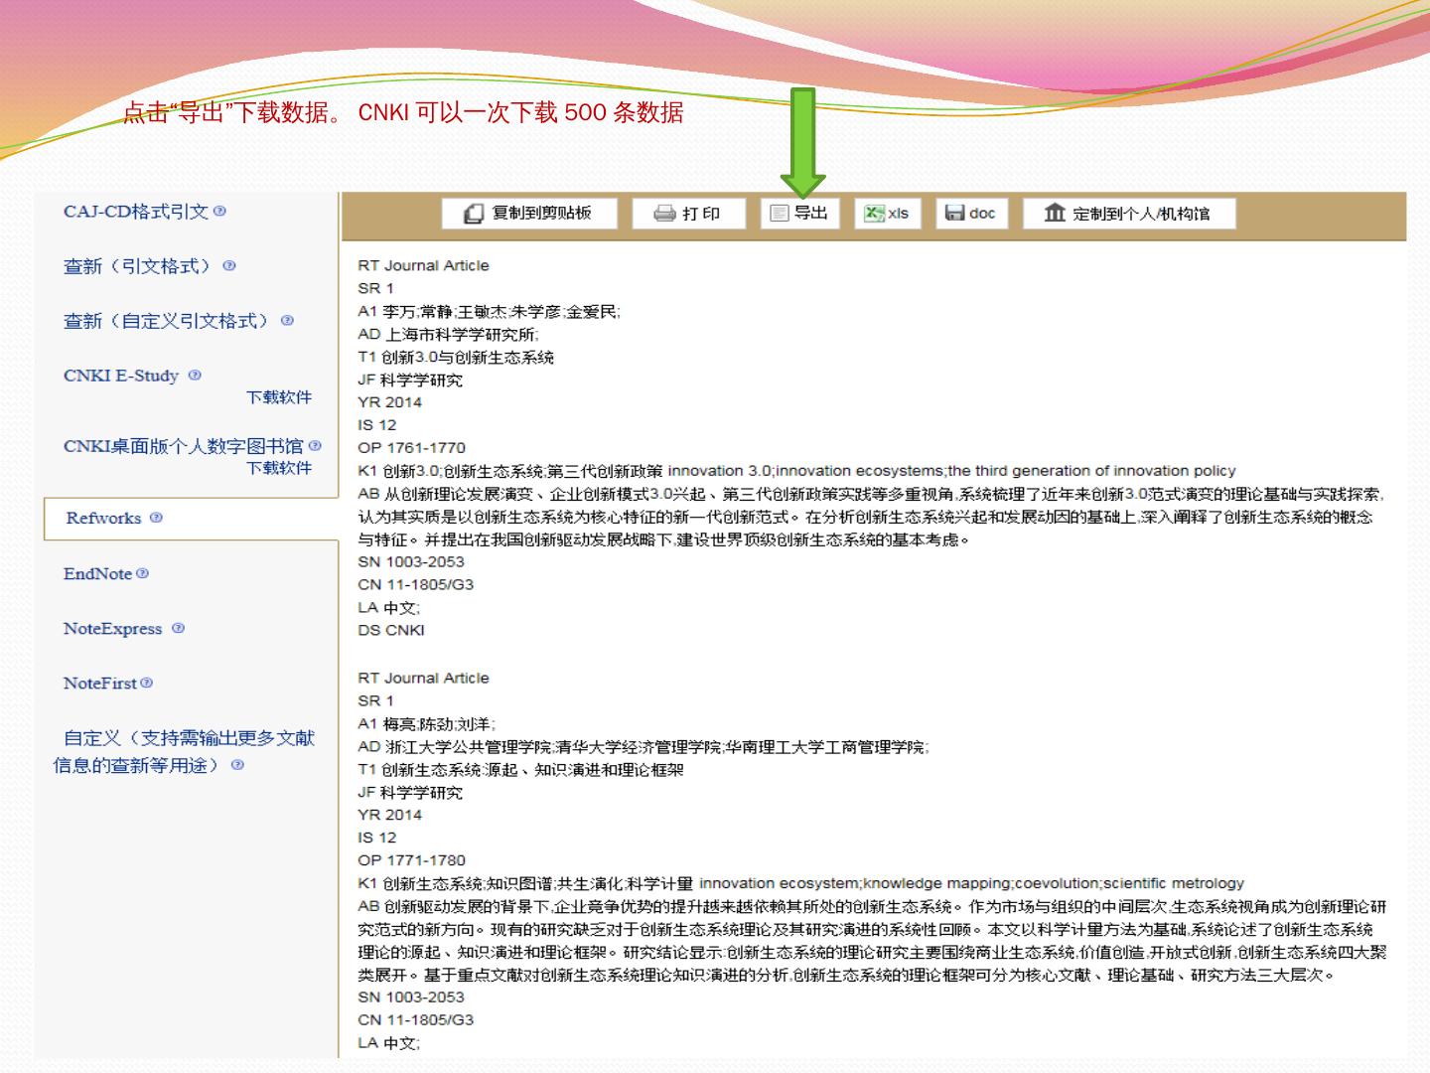Select 查新（自定义引文格式） option

coord(169,321)
